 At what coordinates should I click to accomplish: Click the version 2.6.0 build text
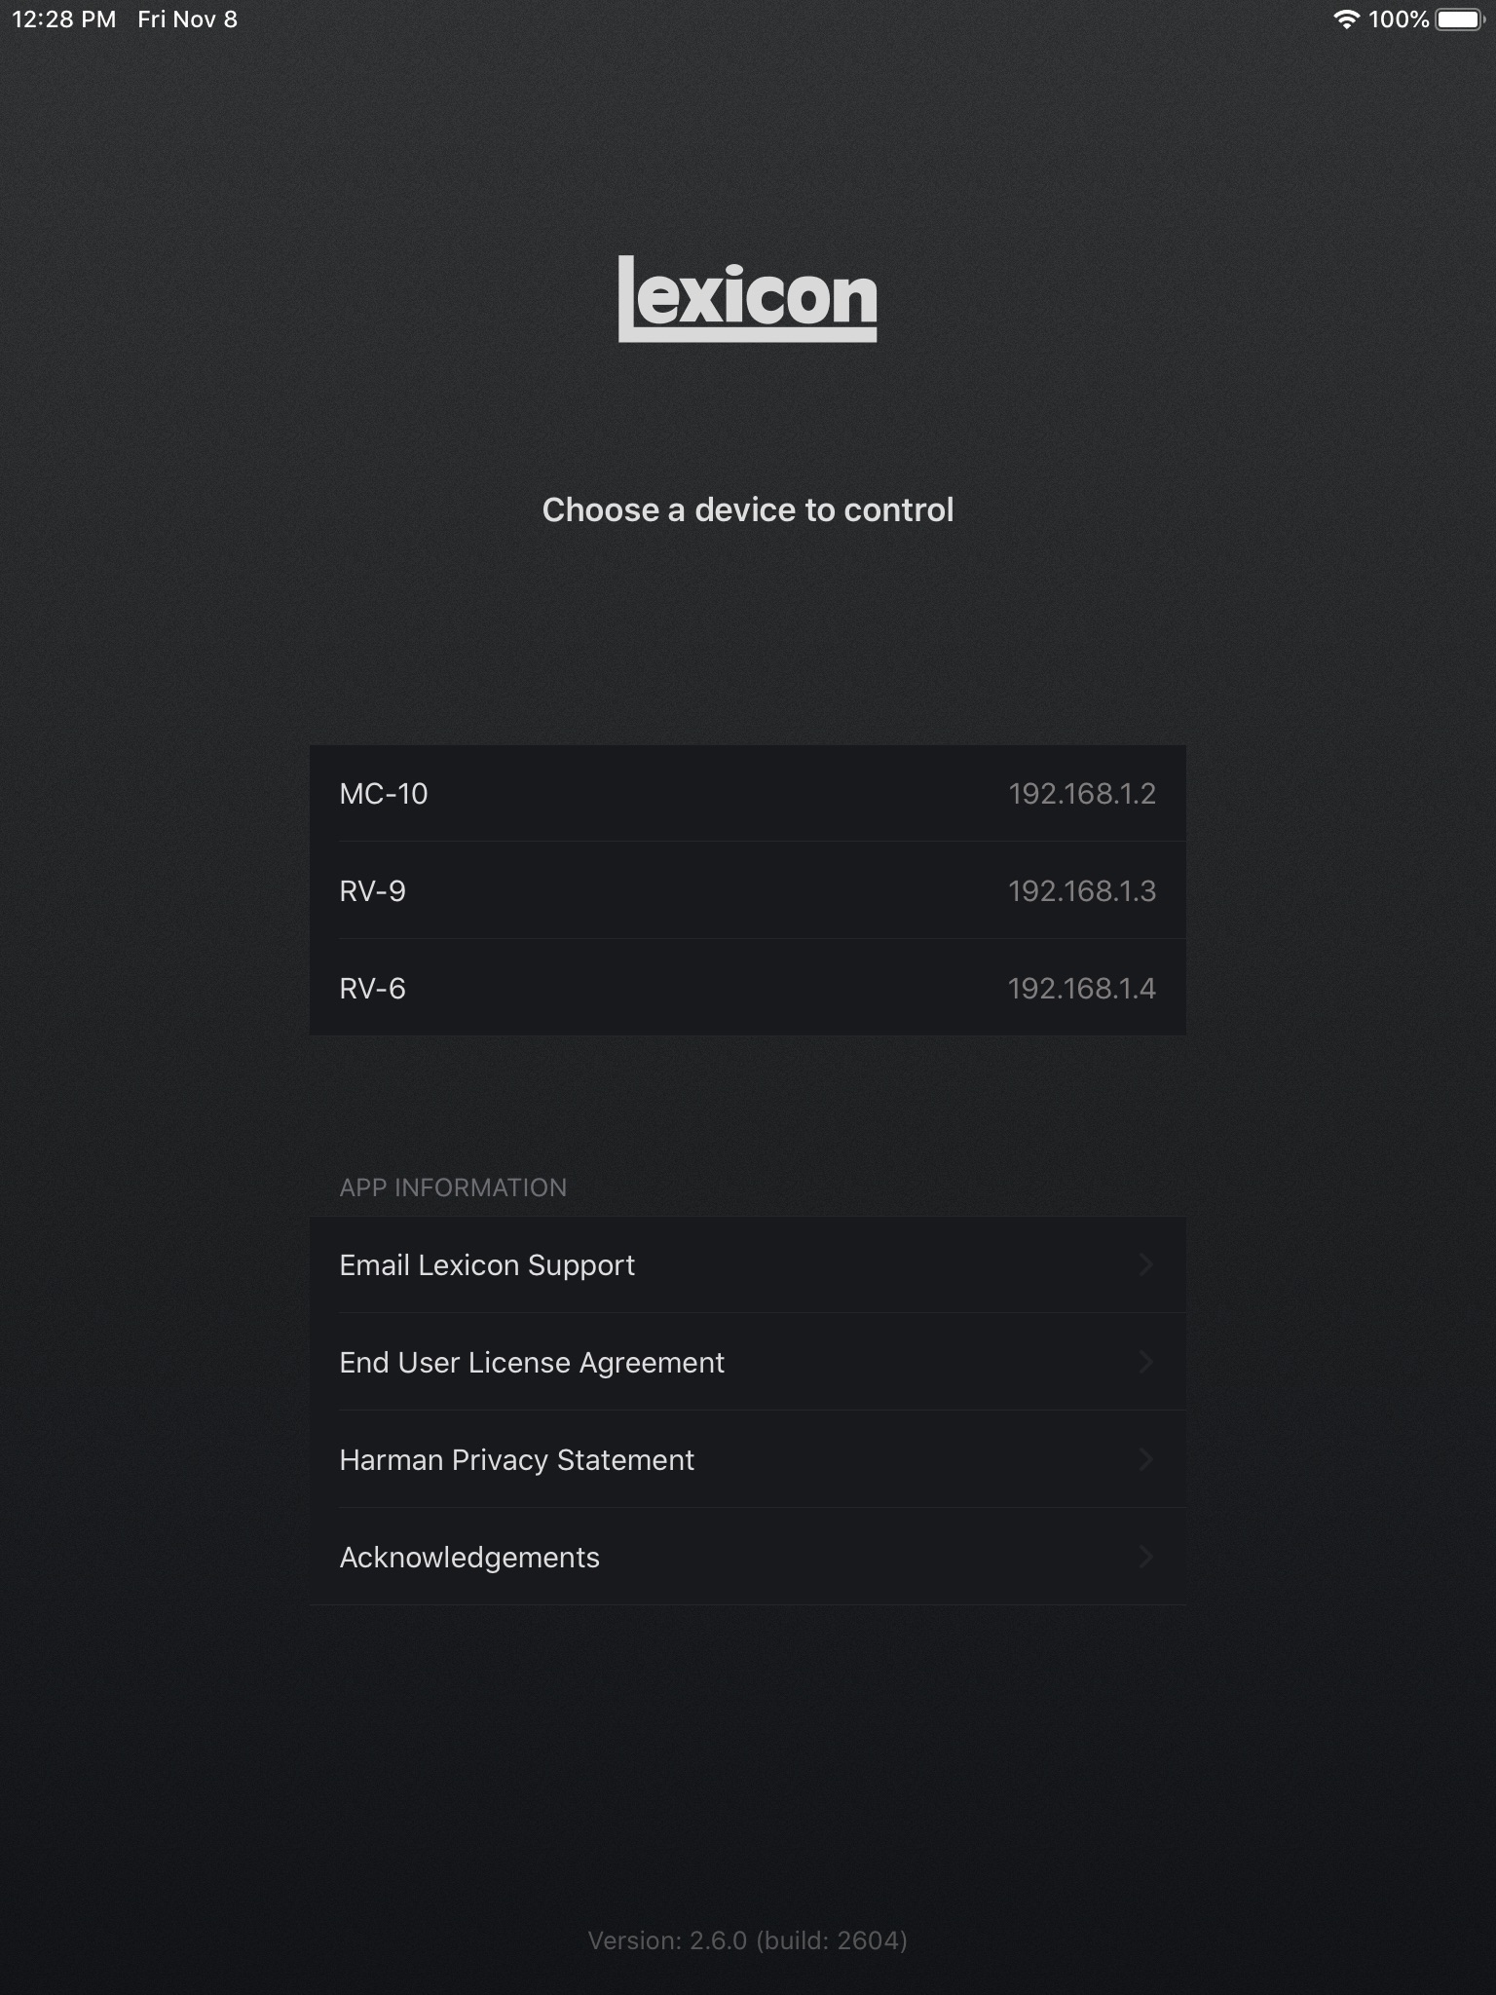point(747,1940)
